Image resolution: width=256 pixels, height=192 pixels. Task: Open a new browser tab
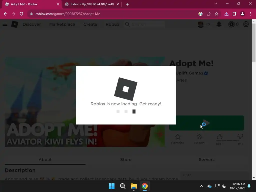[127, 4]
